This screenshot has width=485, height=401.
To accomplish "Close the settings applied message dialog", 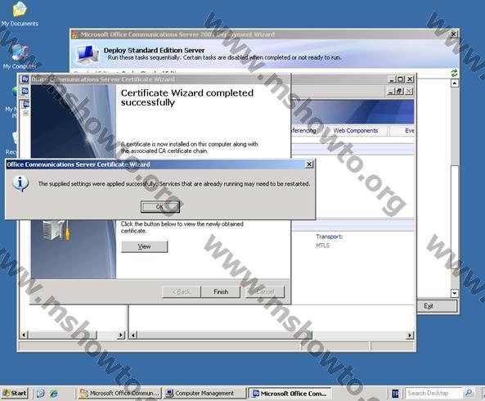I will [x=308, y=164].
